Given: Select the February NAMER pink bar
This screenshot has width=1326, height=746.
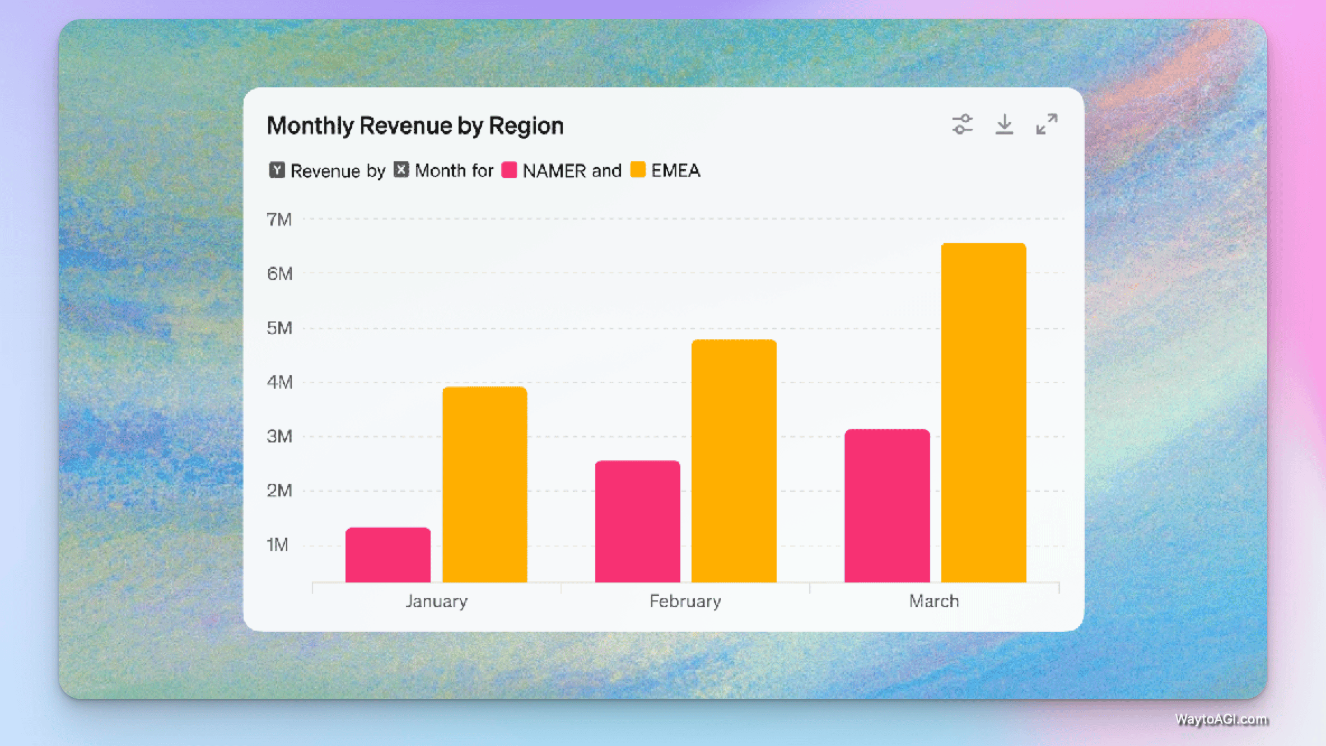Looking at the screenshot, I should point(638,521).
